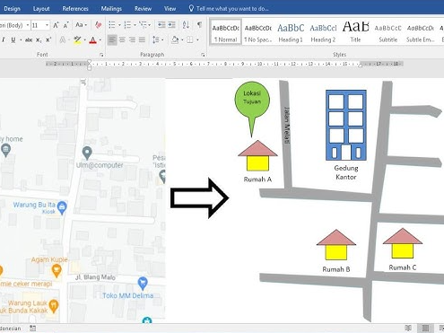Apply the Normal style

pyautogui.click(x=225, y=32)
